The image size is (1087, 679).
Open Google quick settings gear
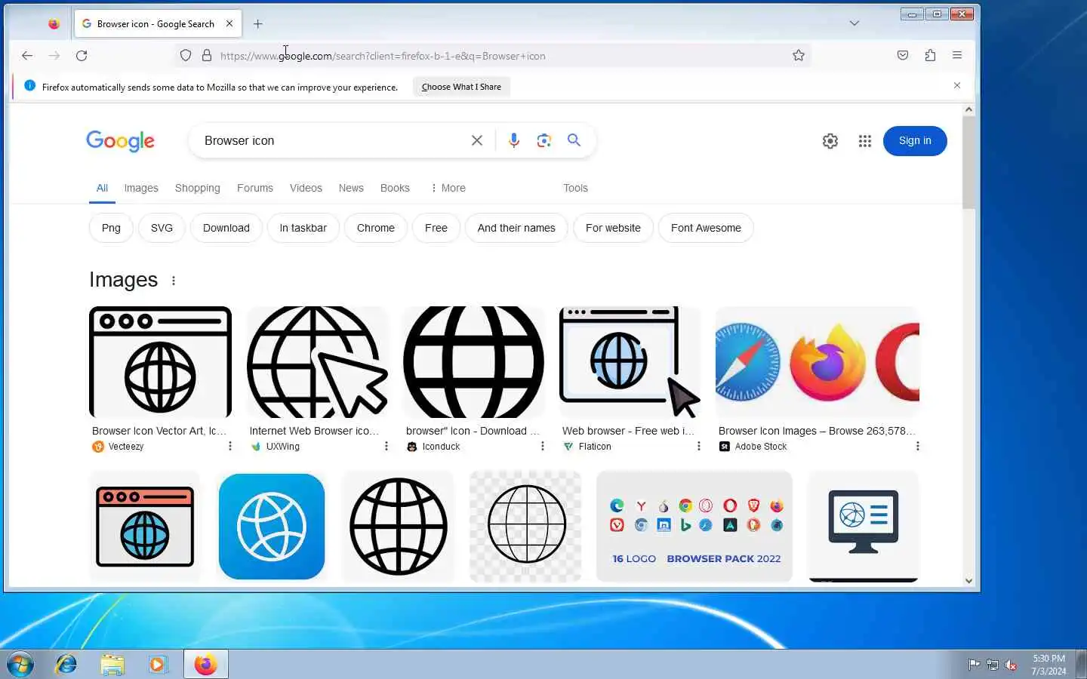pos(830,141)
